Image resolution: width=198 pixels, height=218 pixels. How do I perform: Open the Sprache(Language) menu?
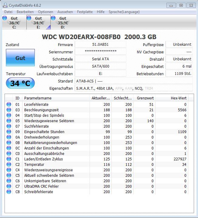pos(124,12)
